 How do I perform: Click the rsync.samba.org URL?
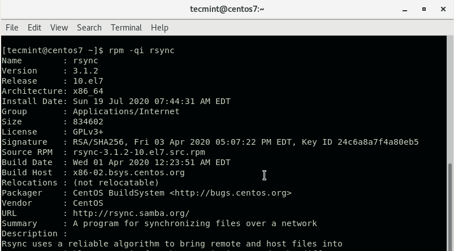131,213
